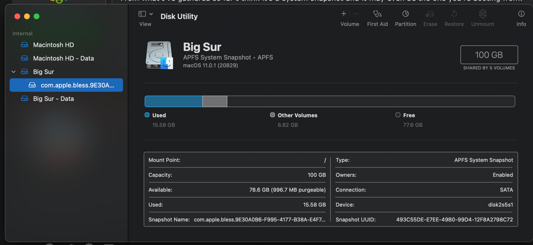Click the Snapshot UUID value
533x245 pixels.
(454, 220)
